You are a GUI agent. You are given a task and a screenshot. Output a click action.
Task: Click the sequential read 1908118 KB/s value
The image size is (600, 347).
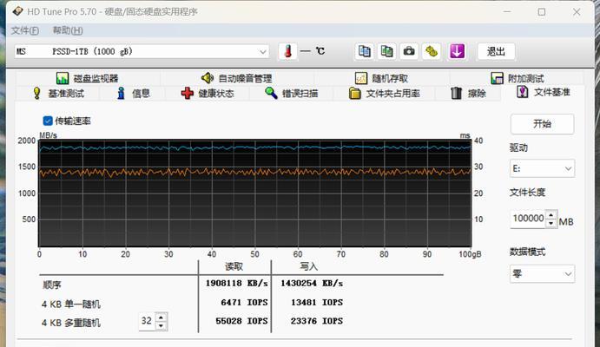click(236, 283)
